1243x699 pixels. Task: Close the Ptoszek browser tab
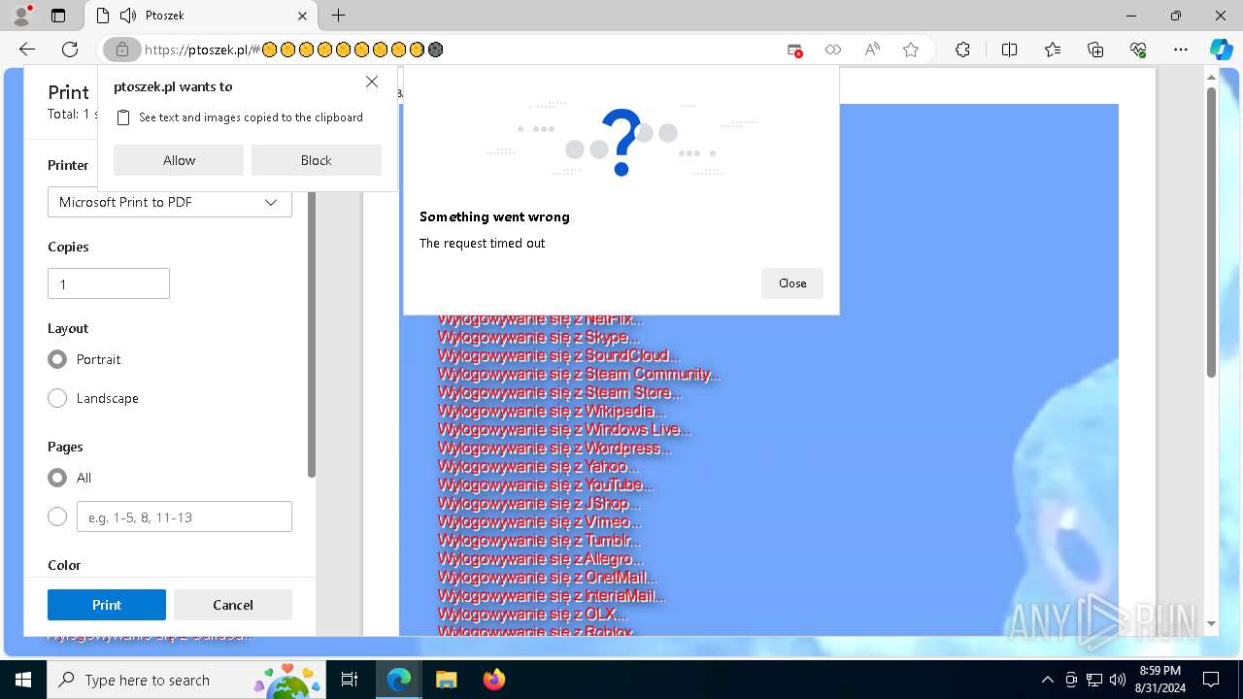303,16
